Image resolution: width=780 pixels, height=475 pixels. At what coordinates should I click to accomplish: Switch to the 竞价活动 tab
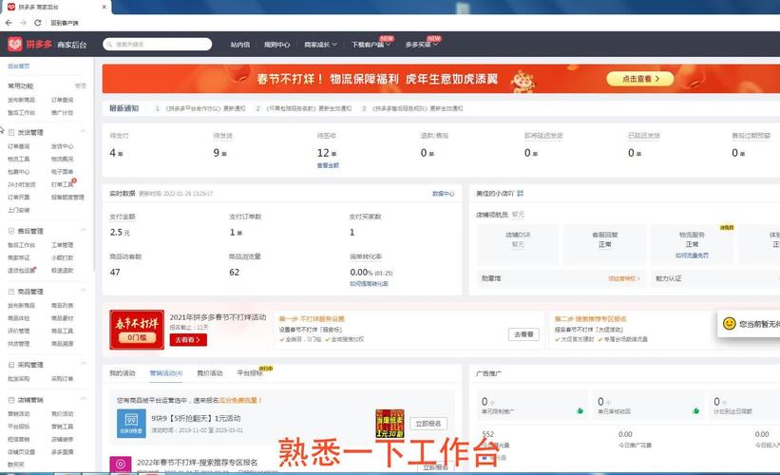[209, 373]
